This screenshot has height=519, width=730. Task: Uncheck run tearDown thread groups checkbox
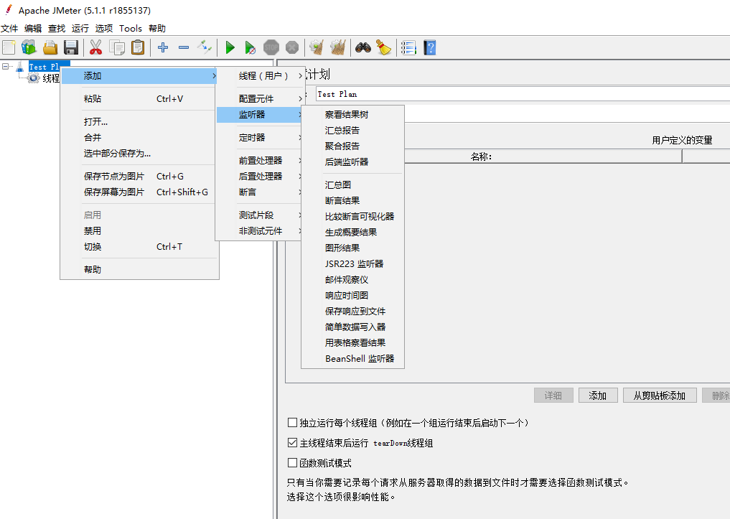pyautogui.click(x=292, y=443)
